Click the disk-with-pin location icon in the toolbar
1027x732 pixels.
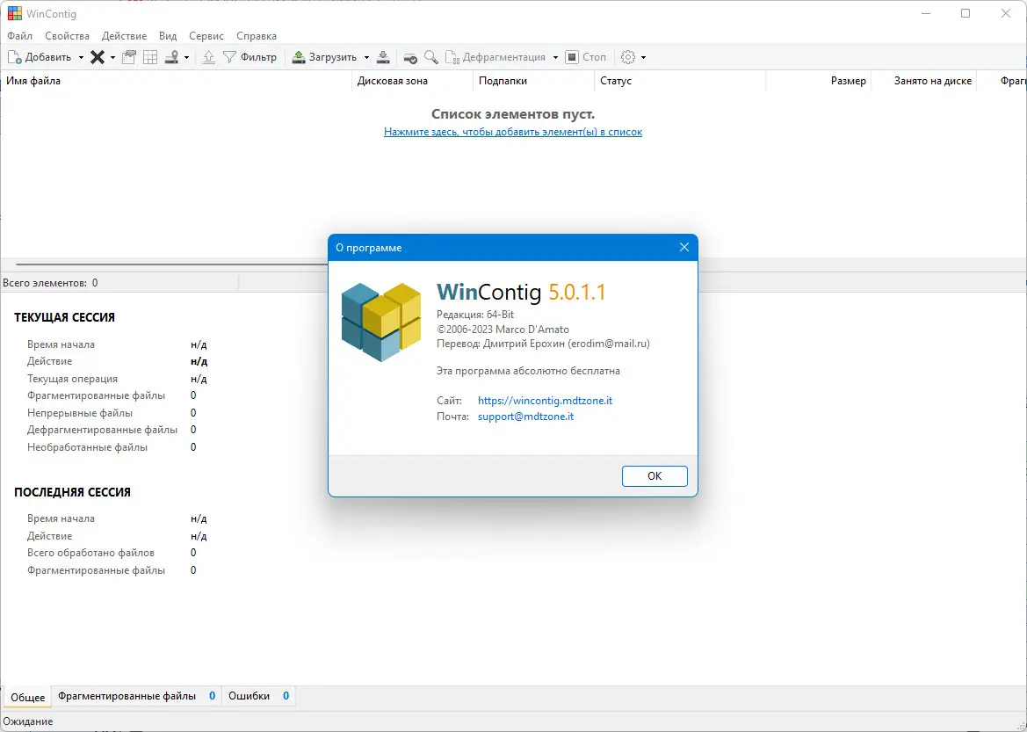click(x=171, y=58)
